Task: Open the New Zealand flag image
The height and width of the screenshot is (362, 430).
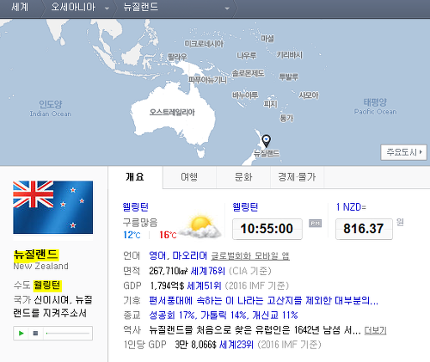Action: point(53,207)
